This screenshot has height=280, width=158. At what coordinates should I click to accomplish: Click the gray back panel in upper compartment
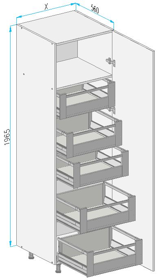67,52
